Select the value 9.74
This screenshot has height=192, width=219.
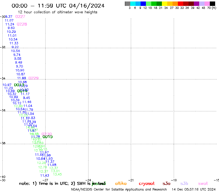click(17, 55)
